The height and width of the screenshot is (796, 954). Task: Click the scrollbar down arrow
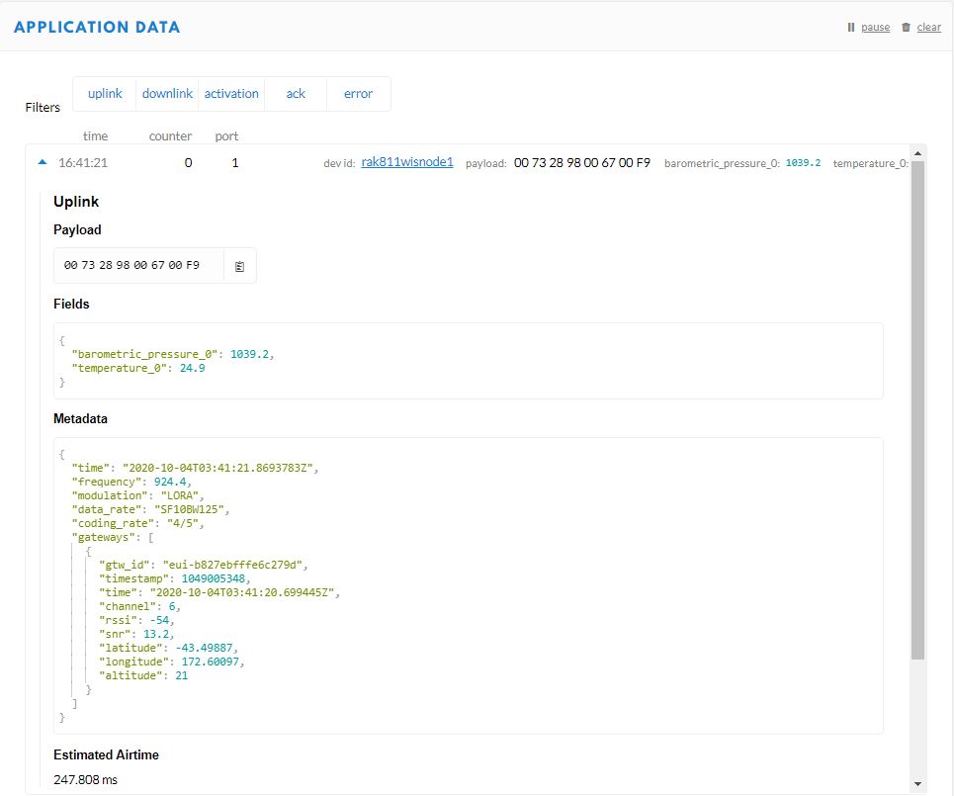click(x=918, y=784)
